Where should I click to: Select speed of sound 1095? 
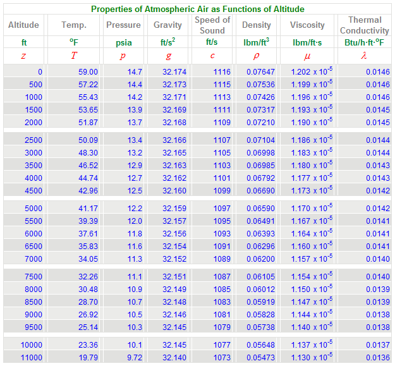point(222,221)
